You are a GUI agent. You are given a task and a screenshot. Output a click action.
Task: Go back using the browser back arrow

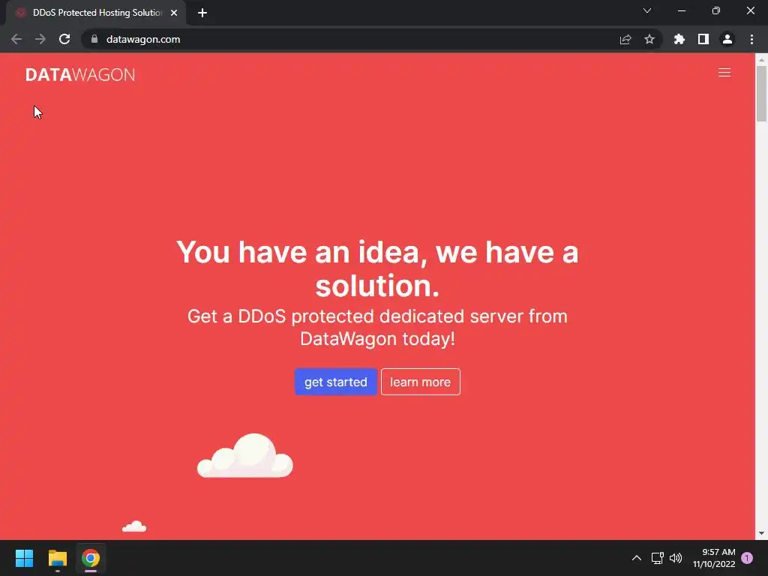(16, 39)
